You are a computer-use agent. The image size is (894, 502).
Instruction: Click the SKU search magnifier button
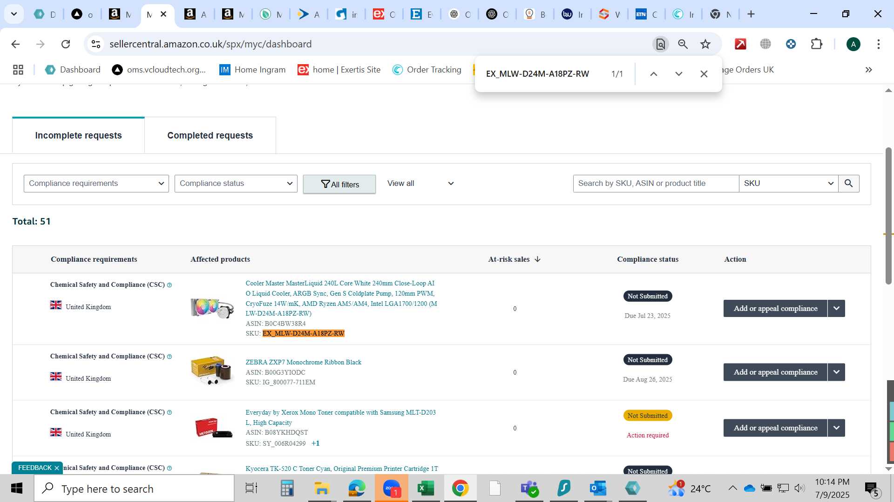tap(849, 184)
